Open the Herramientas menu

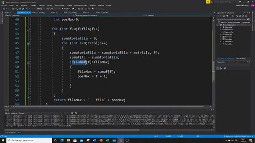pyautogui.click(x=59, y=5)
